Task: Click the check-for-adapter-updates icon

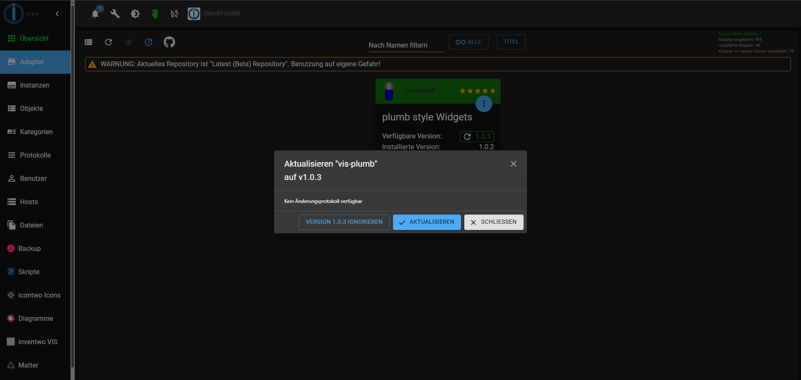Action: tap(149, 42)
